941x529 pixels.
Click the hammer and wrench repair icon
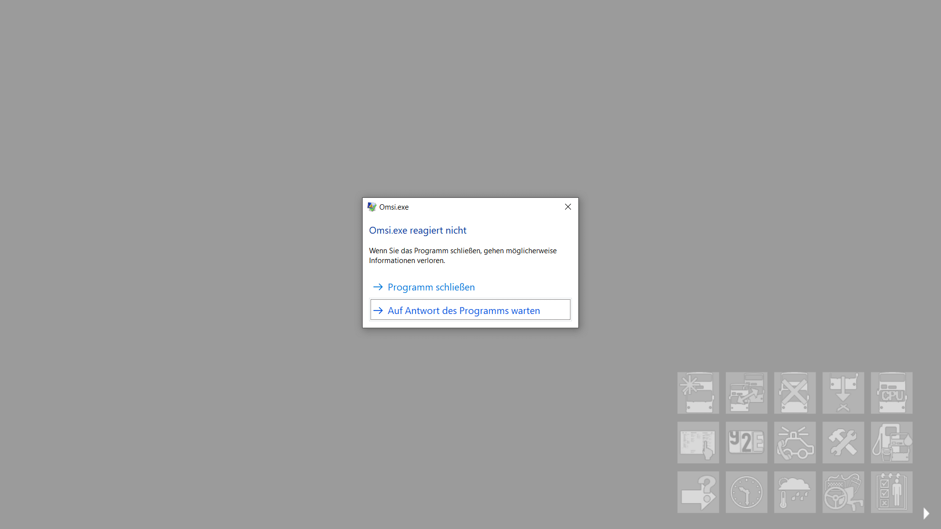coord(843,442)
